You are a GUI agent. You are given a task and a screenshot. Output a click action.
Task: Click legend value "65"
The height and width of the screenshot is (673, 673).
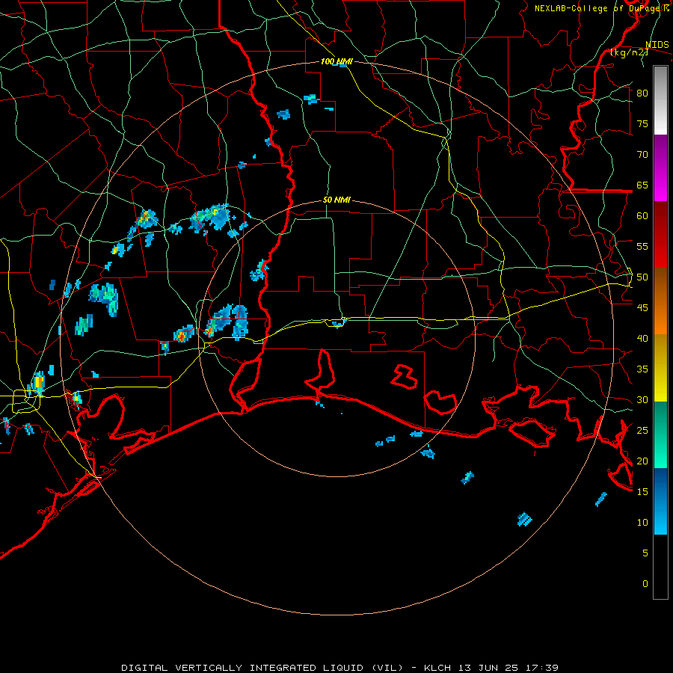(x=642, y=185)
